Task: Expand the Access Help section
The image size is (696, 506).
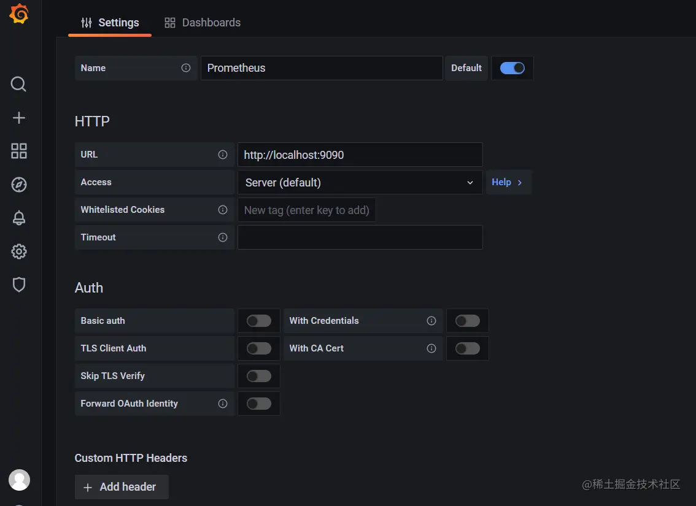Action: tap(508, 182)
